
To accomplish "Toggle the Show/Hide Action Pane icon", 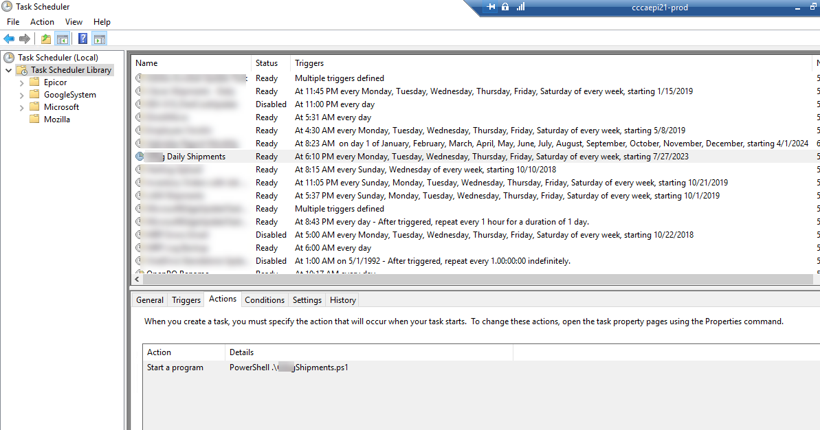I will 100,38.
